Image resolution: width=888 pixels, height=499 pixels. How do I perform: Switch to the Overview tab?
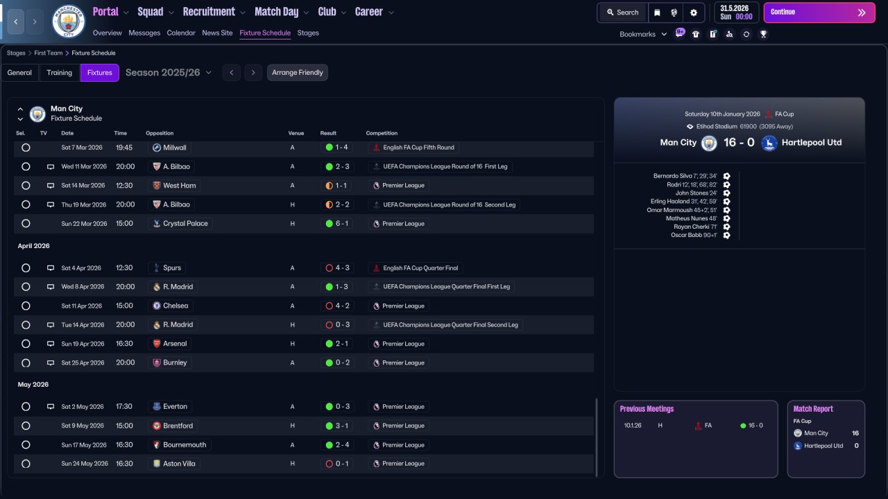point(107,33)
